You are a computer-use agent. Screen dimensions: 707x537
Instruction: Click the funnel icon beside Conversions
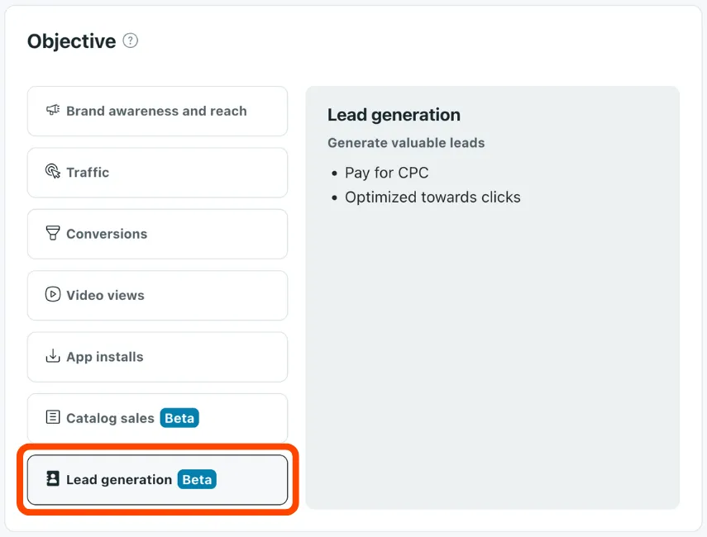click(53, 233)
